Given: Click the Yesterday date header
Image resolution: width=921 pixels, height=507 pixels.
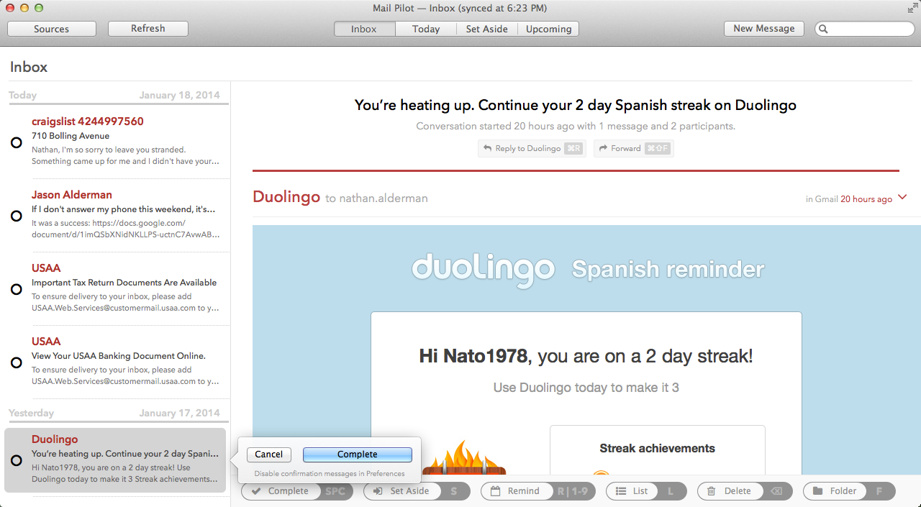Looking at the screenshot, I should point(32,413).
